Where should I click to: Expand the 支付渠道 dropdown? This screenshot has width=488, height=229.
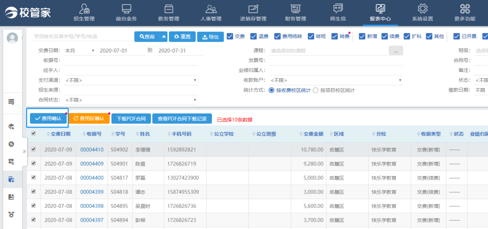coord(131,80)
